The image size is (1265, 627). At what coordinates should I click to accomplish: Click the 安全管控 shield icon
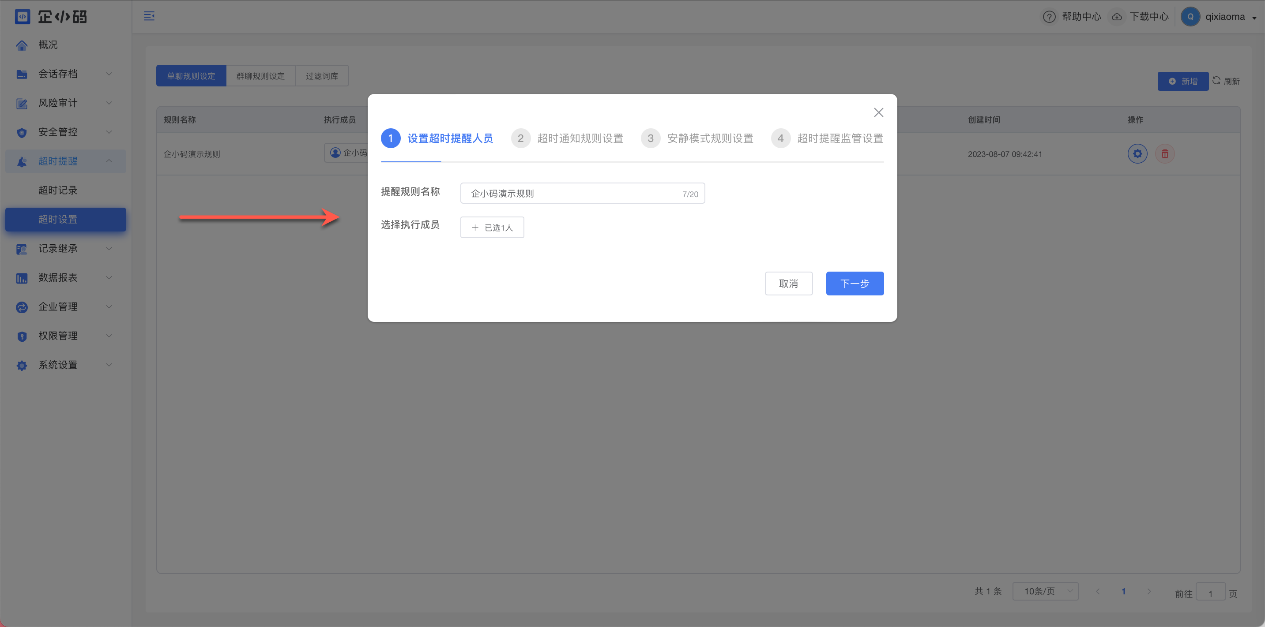click(x=22, y=132)
